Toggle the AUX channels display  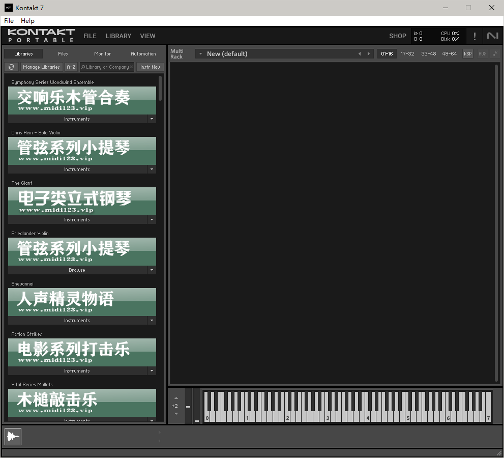482,53
